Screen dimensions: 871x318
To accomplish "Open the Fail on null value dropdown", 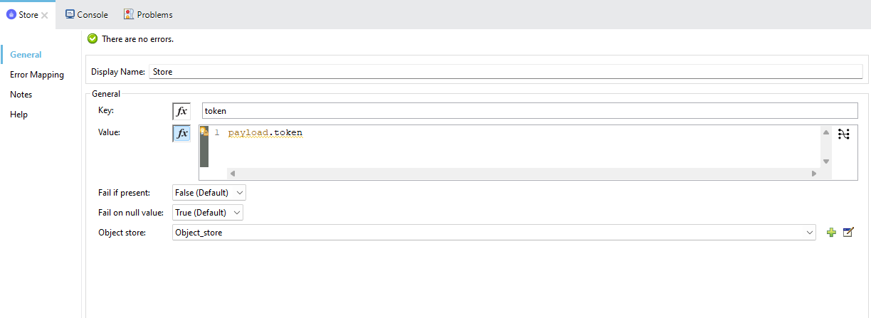I will (x=208, y=213).
